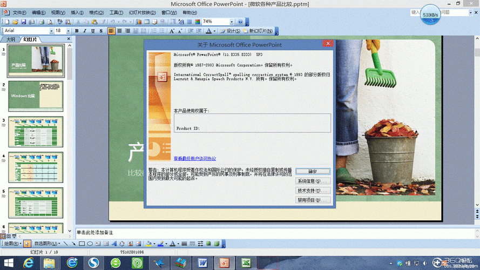Select the Windows 比较 slide 2 thumbnail
The width and height of the screenshot is (480, 270).
[x=36, y=96]
